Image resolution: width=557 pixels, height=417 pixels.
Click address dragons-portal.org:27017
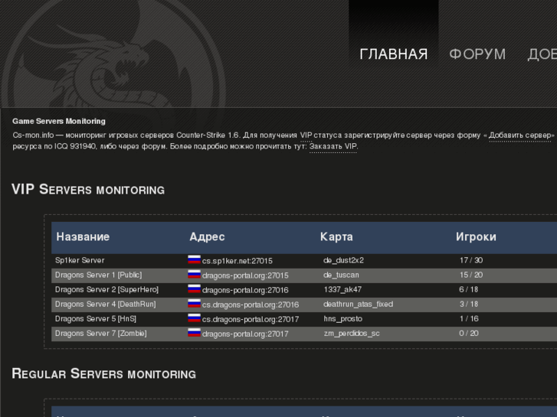click(x=245, y=334)
